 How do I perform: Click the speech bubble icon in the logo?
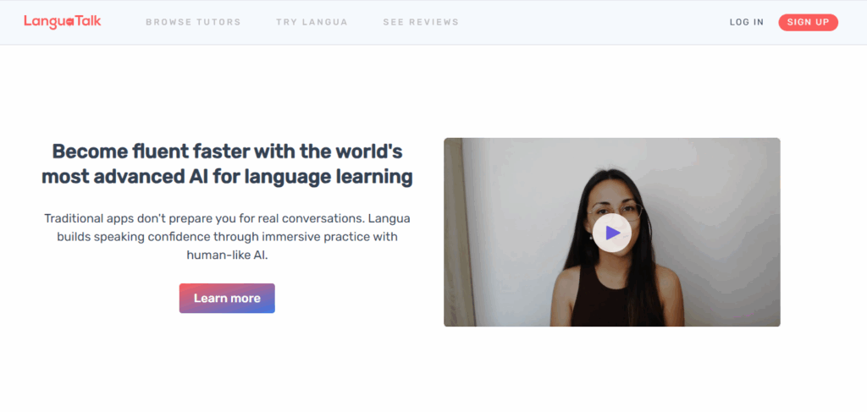click(x=70, y=23)
